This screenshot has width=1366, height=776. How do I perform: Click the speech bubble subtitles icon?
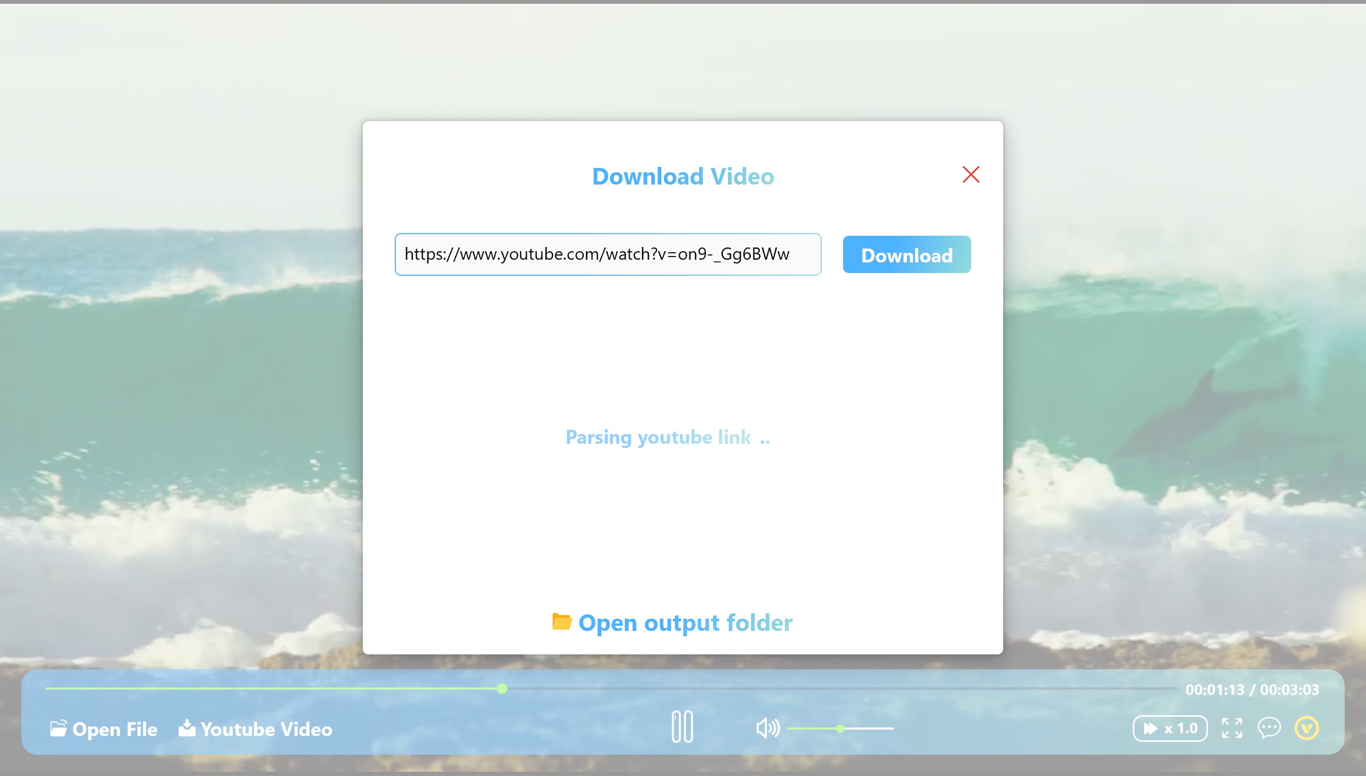[x=1269, y=728]
